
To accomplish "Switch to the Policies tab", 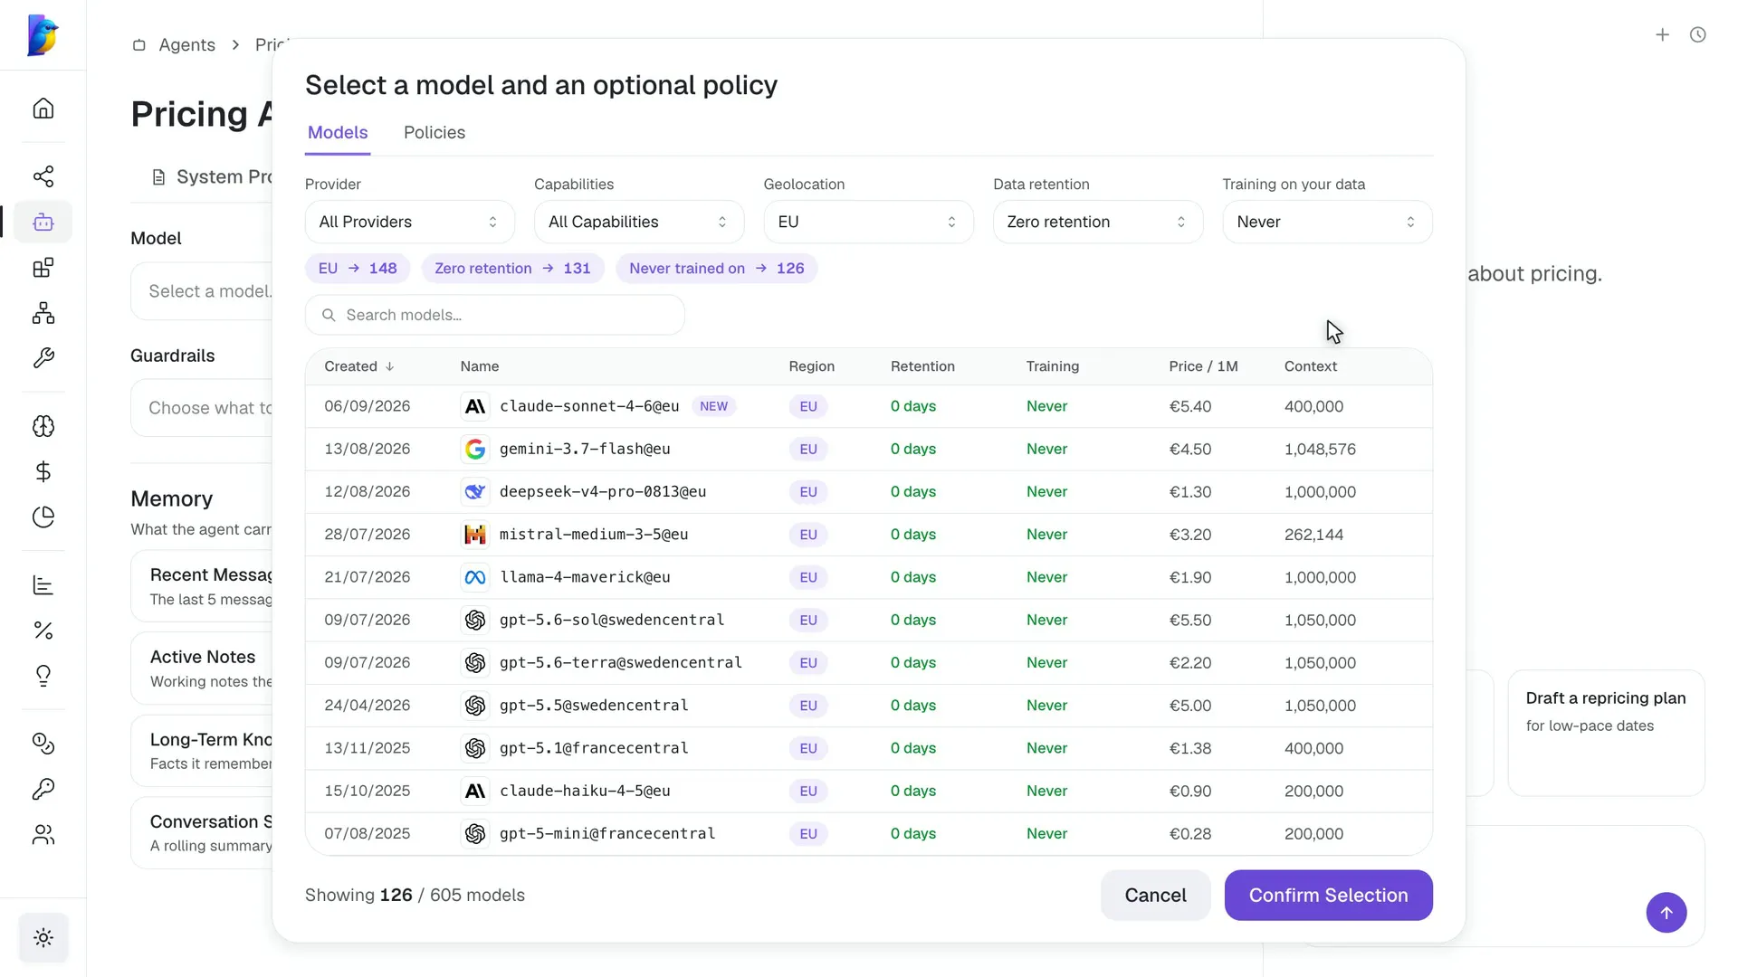I will tap(434, 132).
